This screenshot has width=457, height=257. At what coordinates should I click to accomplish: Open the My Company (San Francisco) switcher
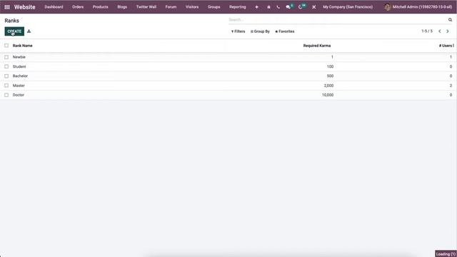[x=348, y=7]
